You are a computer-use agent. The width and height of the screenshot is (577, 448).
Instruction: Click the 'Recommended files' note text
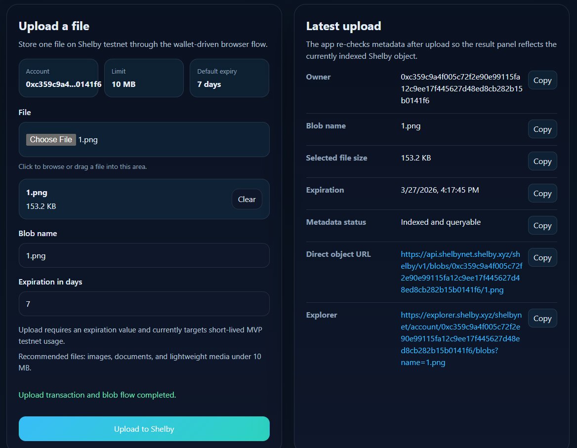140,362
